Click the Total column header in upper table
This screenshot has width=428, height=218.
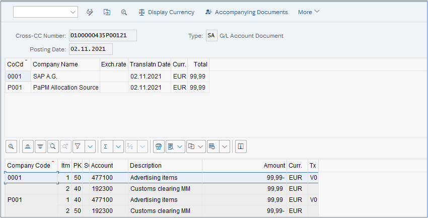198,64
